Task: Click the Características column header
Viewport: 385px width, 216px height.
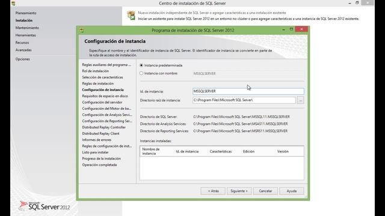Action: click(x=221, y=152)
